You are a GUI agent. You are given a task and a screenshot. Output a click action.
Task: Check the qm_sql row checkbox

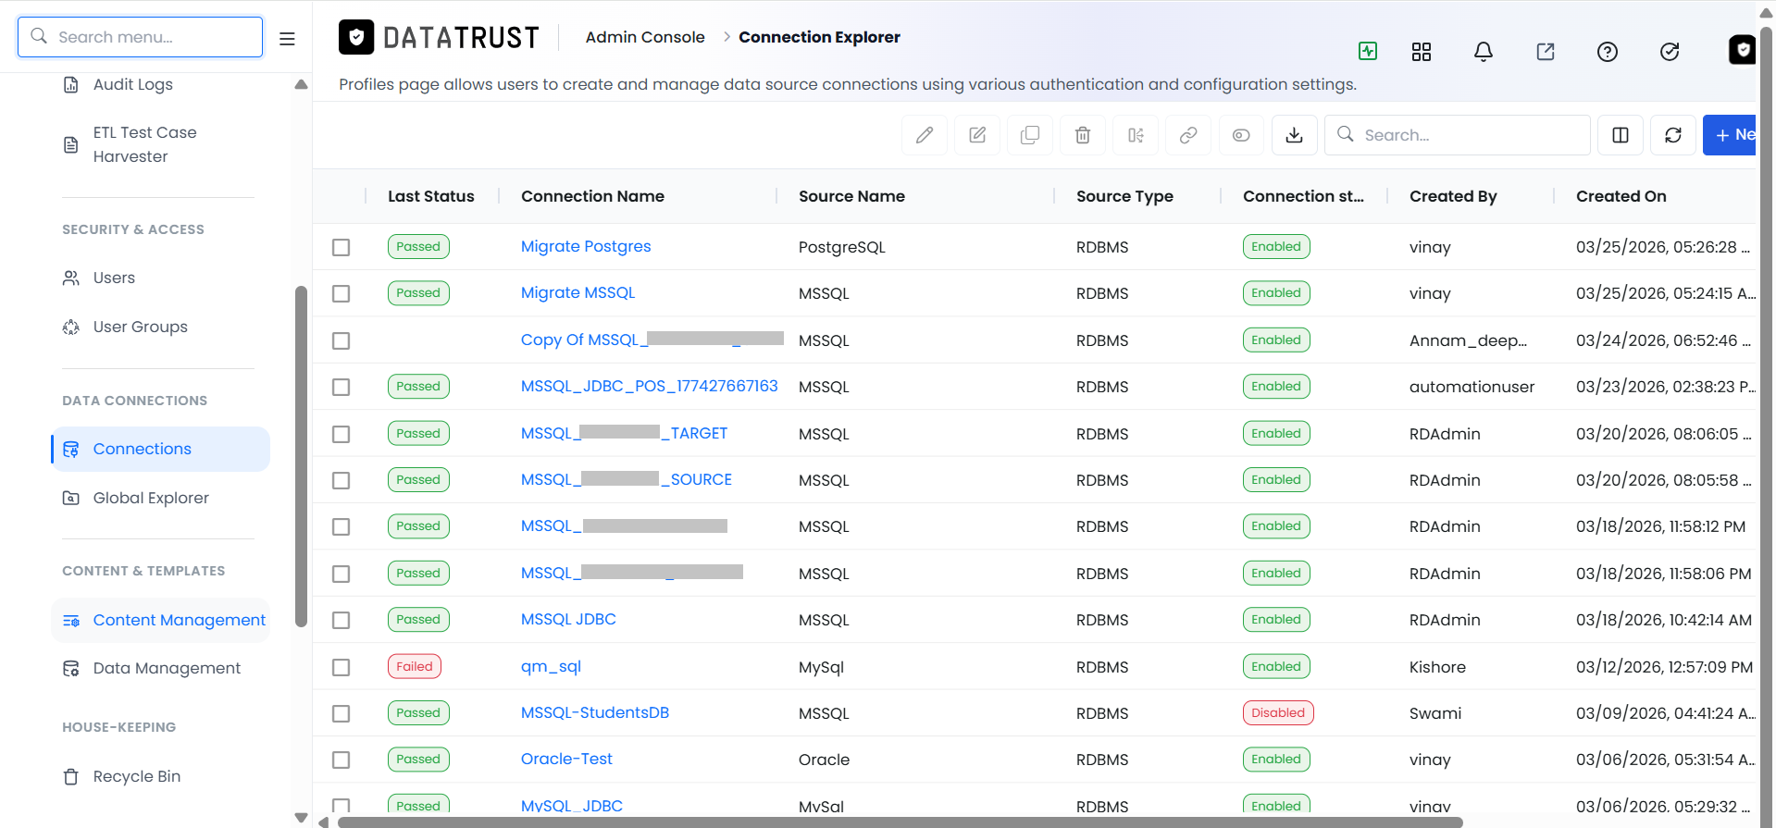click(x=341, y=667)
